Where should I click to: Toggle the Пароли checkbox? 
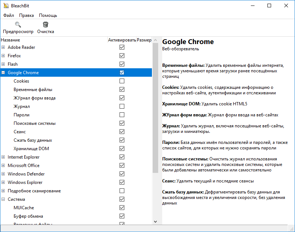(x=122, y=115)
